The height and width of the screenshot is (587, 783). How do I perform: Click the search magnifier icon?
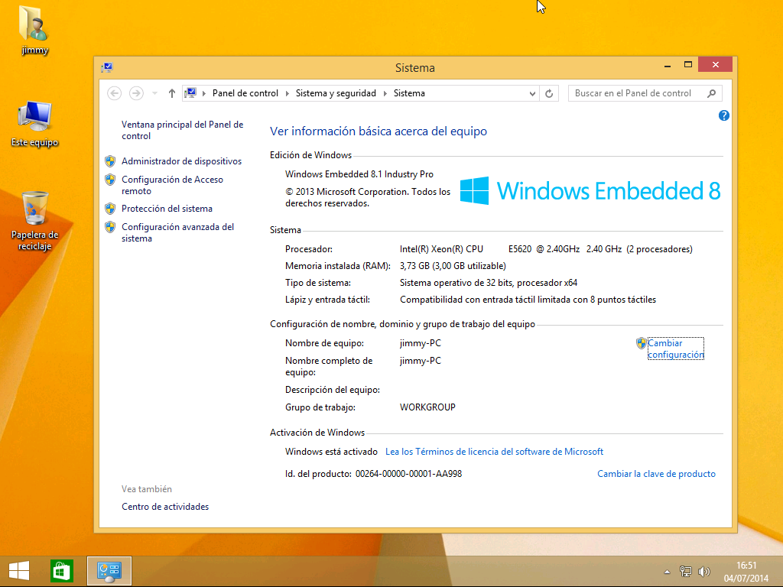pyautogui.click(x=712, y=93)
